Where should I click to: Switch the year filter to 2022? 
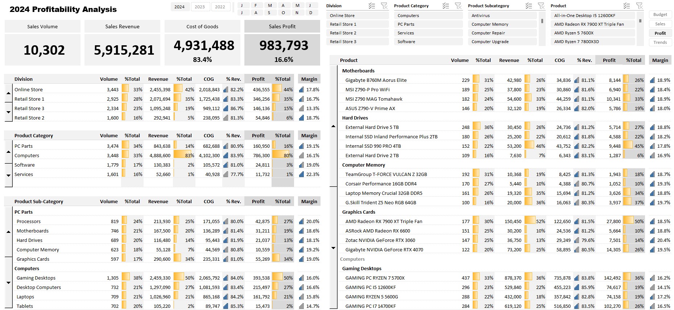click(220, 7)
